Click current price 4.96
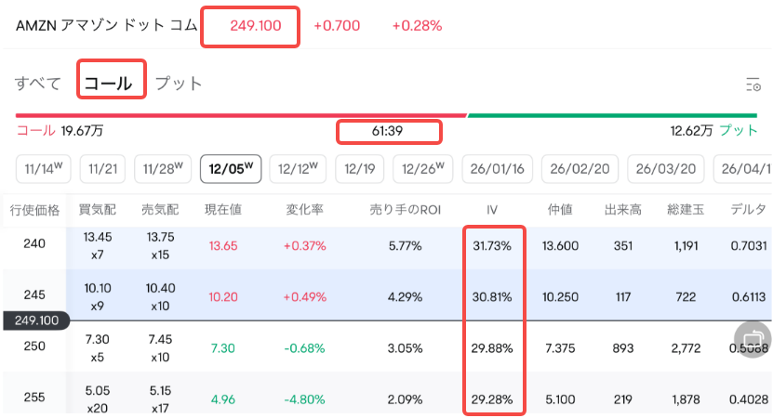This screenshot has height=418, width=773. click(x=223, y=399)
